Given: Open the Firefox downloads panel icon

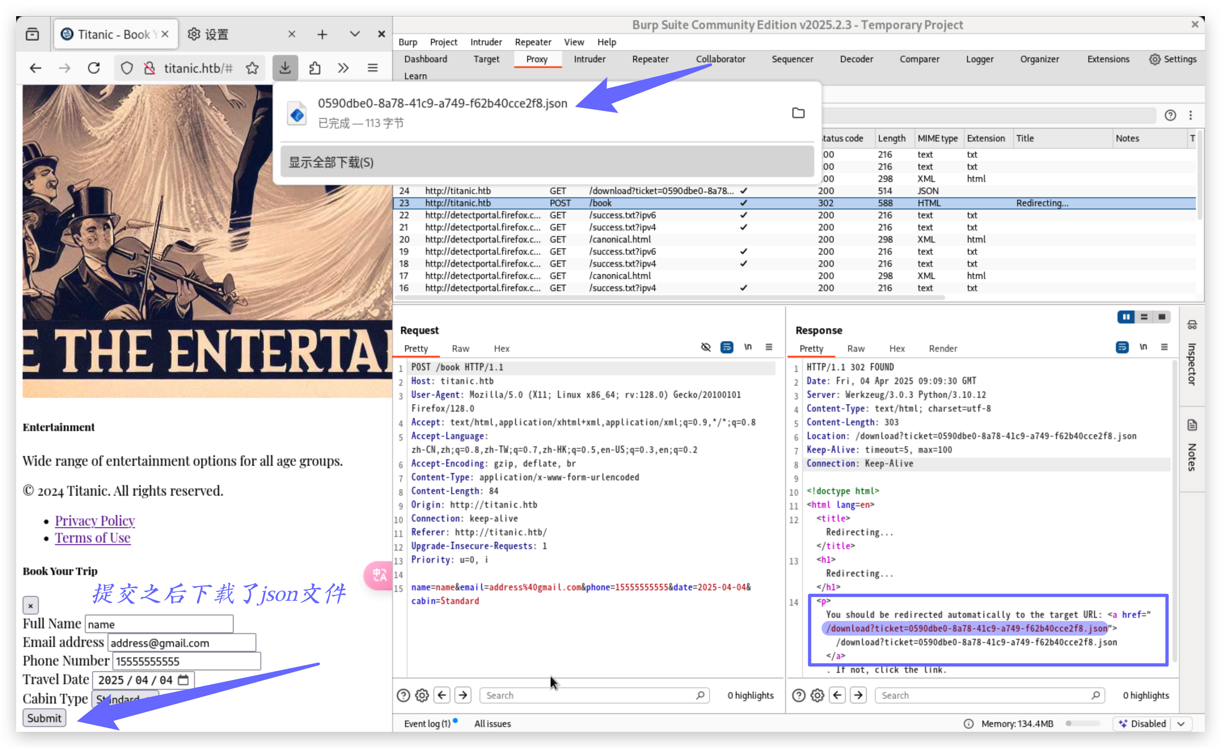Looking at the screenshot, I should pyautogui.click(x=285, y=68).
